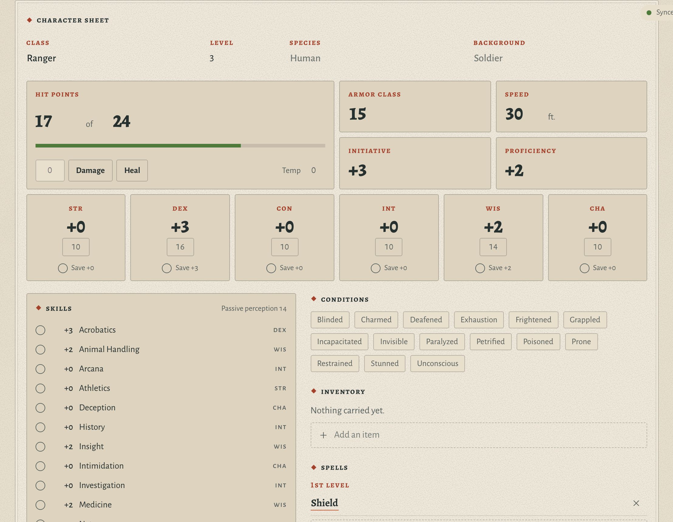
Task: Edit the Speed value 30
Action: (x=514, y=114)
